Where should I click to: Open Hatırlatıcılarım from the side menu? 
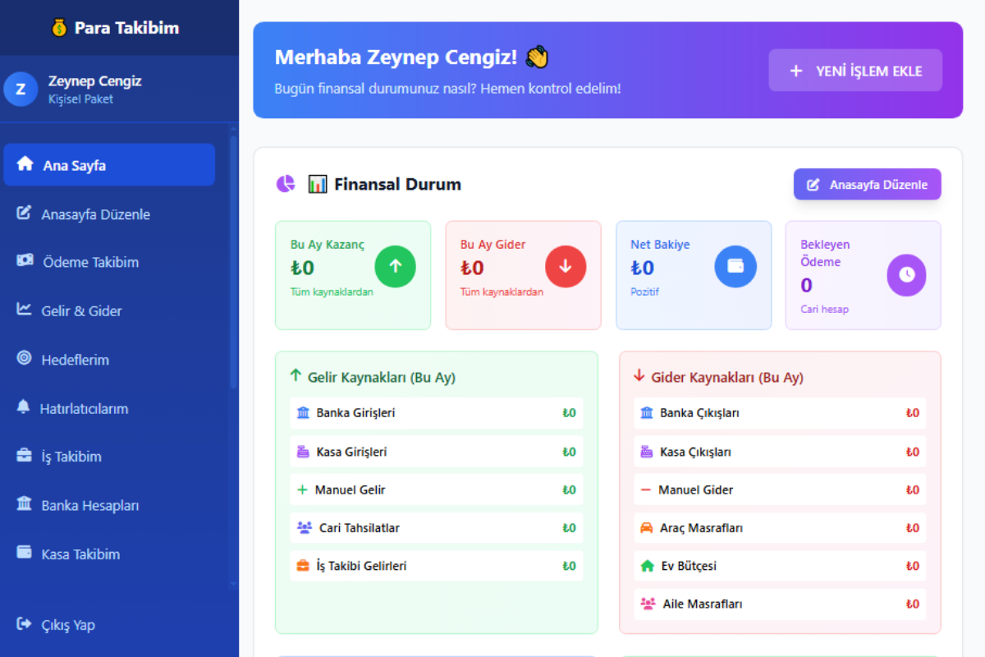[84, 408]
